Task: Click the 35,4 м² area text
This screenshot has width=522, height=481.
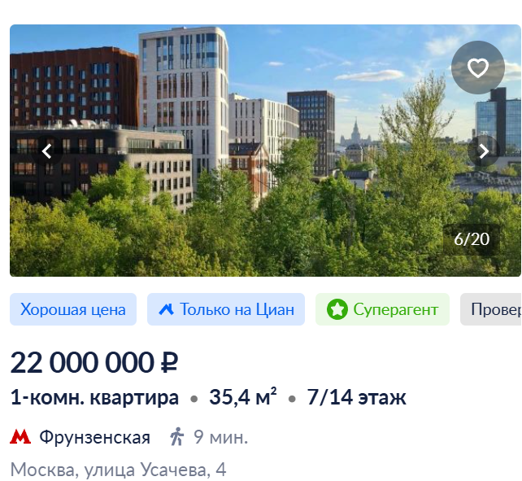Action: tap(242, 396)
